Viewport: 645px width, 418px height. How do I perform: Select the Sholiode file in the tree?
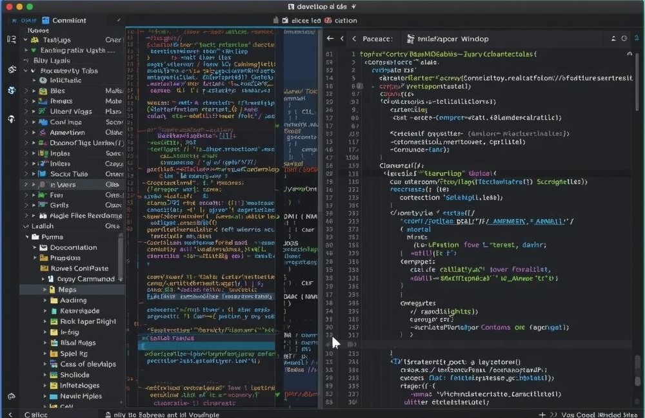[75, 375]
